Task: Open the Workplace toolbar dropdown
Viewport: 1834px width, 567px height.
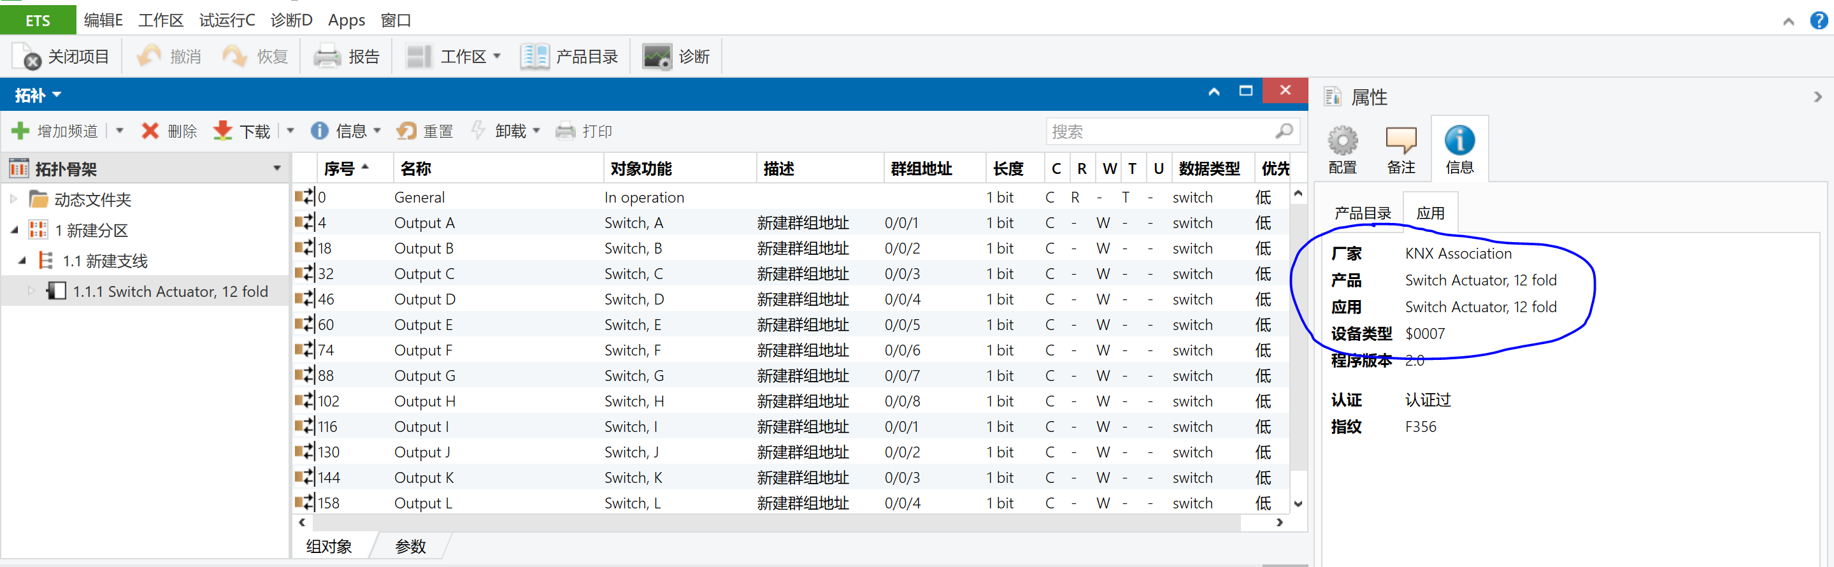Action: [497, 57]
